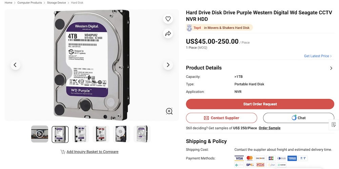Open Get Latest Price link

(318, 56)
